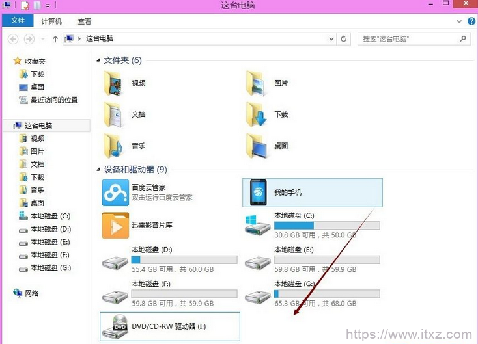Image resolution: width=478 pixels, height=344 pixels.
Task: Select 本地磁盘 (F:) in sidebar
Action: point(45,255)
